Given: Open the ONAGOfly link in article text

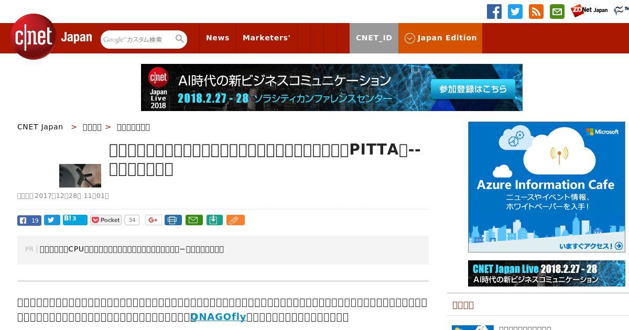Looking at the screenshot, I should (x=218, y=317).
